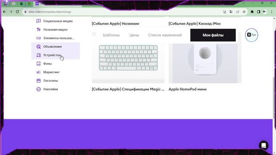This screenshot has height=155, width=276.
Task: Click the Фоны background icon
Action: click(38, 64)
